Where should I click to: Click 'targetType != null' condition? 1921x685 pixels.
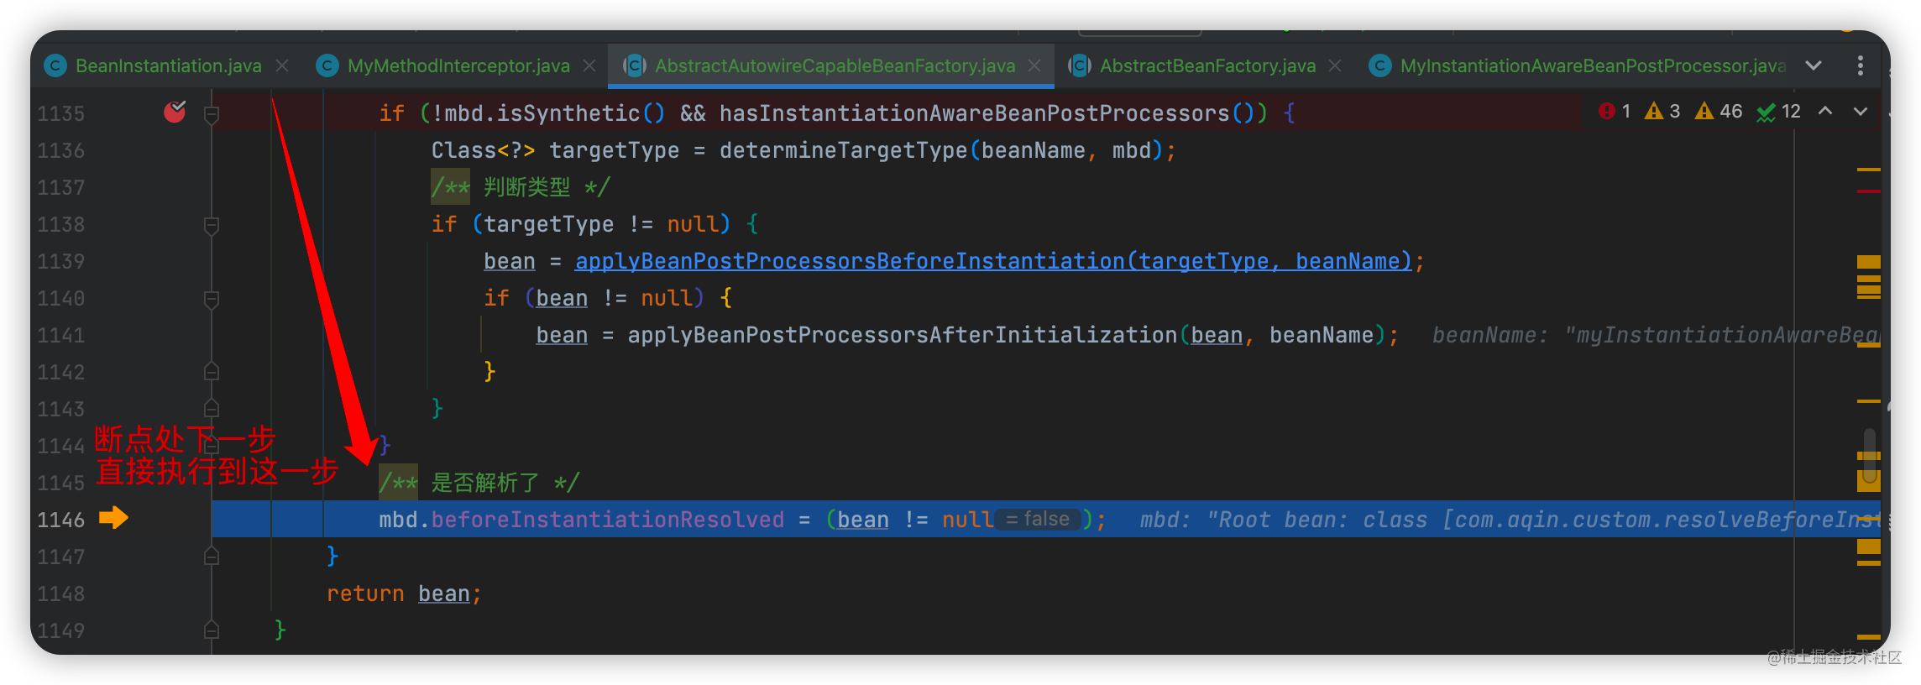(602, 224)
